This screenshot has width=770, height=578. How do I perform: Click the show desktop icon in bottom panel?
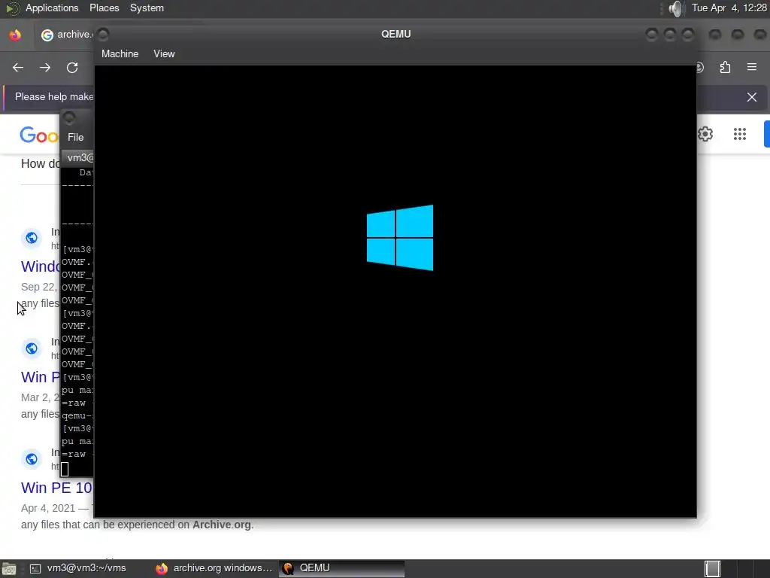[8, 569]
